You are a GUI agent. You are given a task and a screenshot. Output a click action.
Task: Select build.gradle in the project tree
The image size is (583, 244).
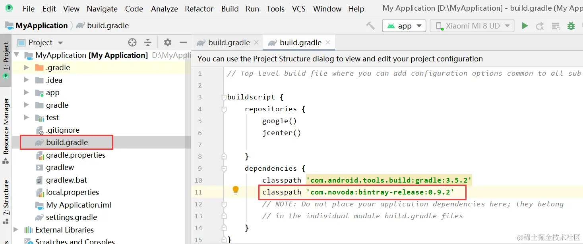coord(67,143)
